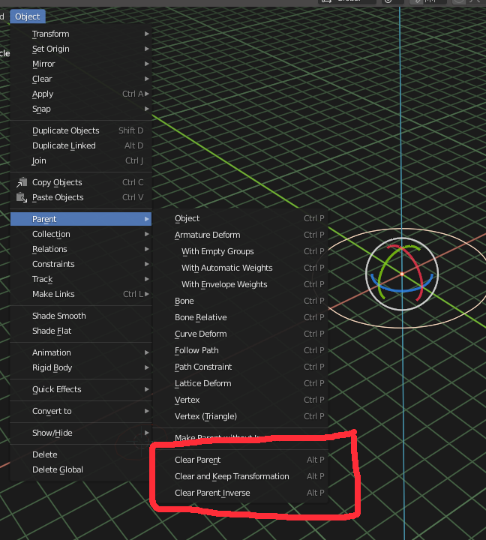Choose Bone Relative parent option
The width and height of the screenshot is (486, 540).
pos(241,317)
